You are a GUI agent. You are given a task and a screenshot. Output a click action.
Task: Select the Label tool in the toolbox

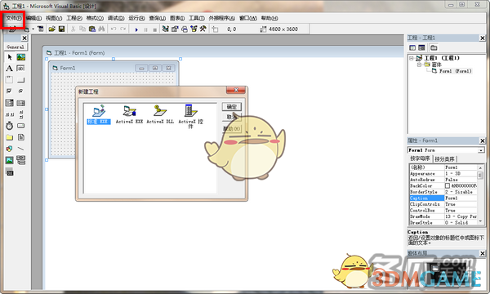tap(9, 69)
